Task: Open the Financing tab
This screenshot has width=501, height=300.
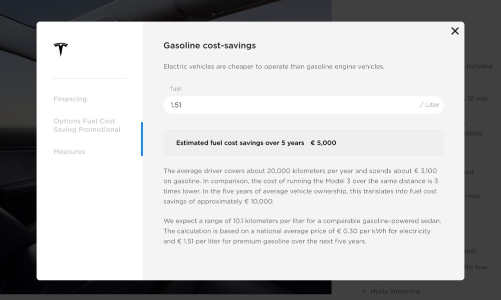Action: [x=70, y=99]
